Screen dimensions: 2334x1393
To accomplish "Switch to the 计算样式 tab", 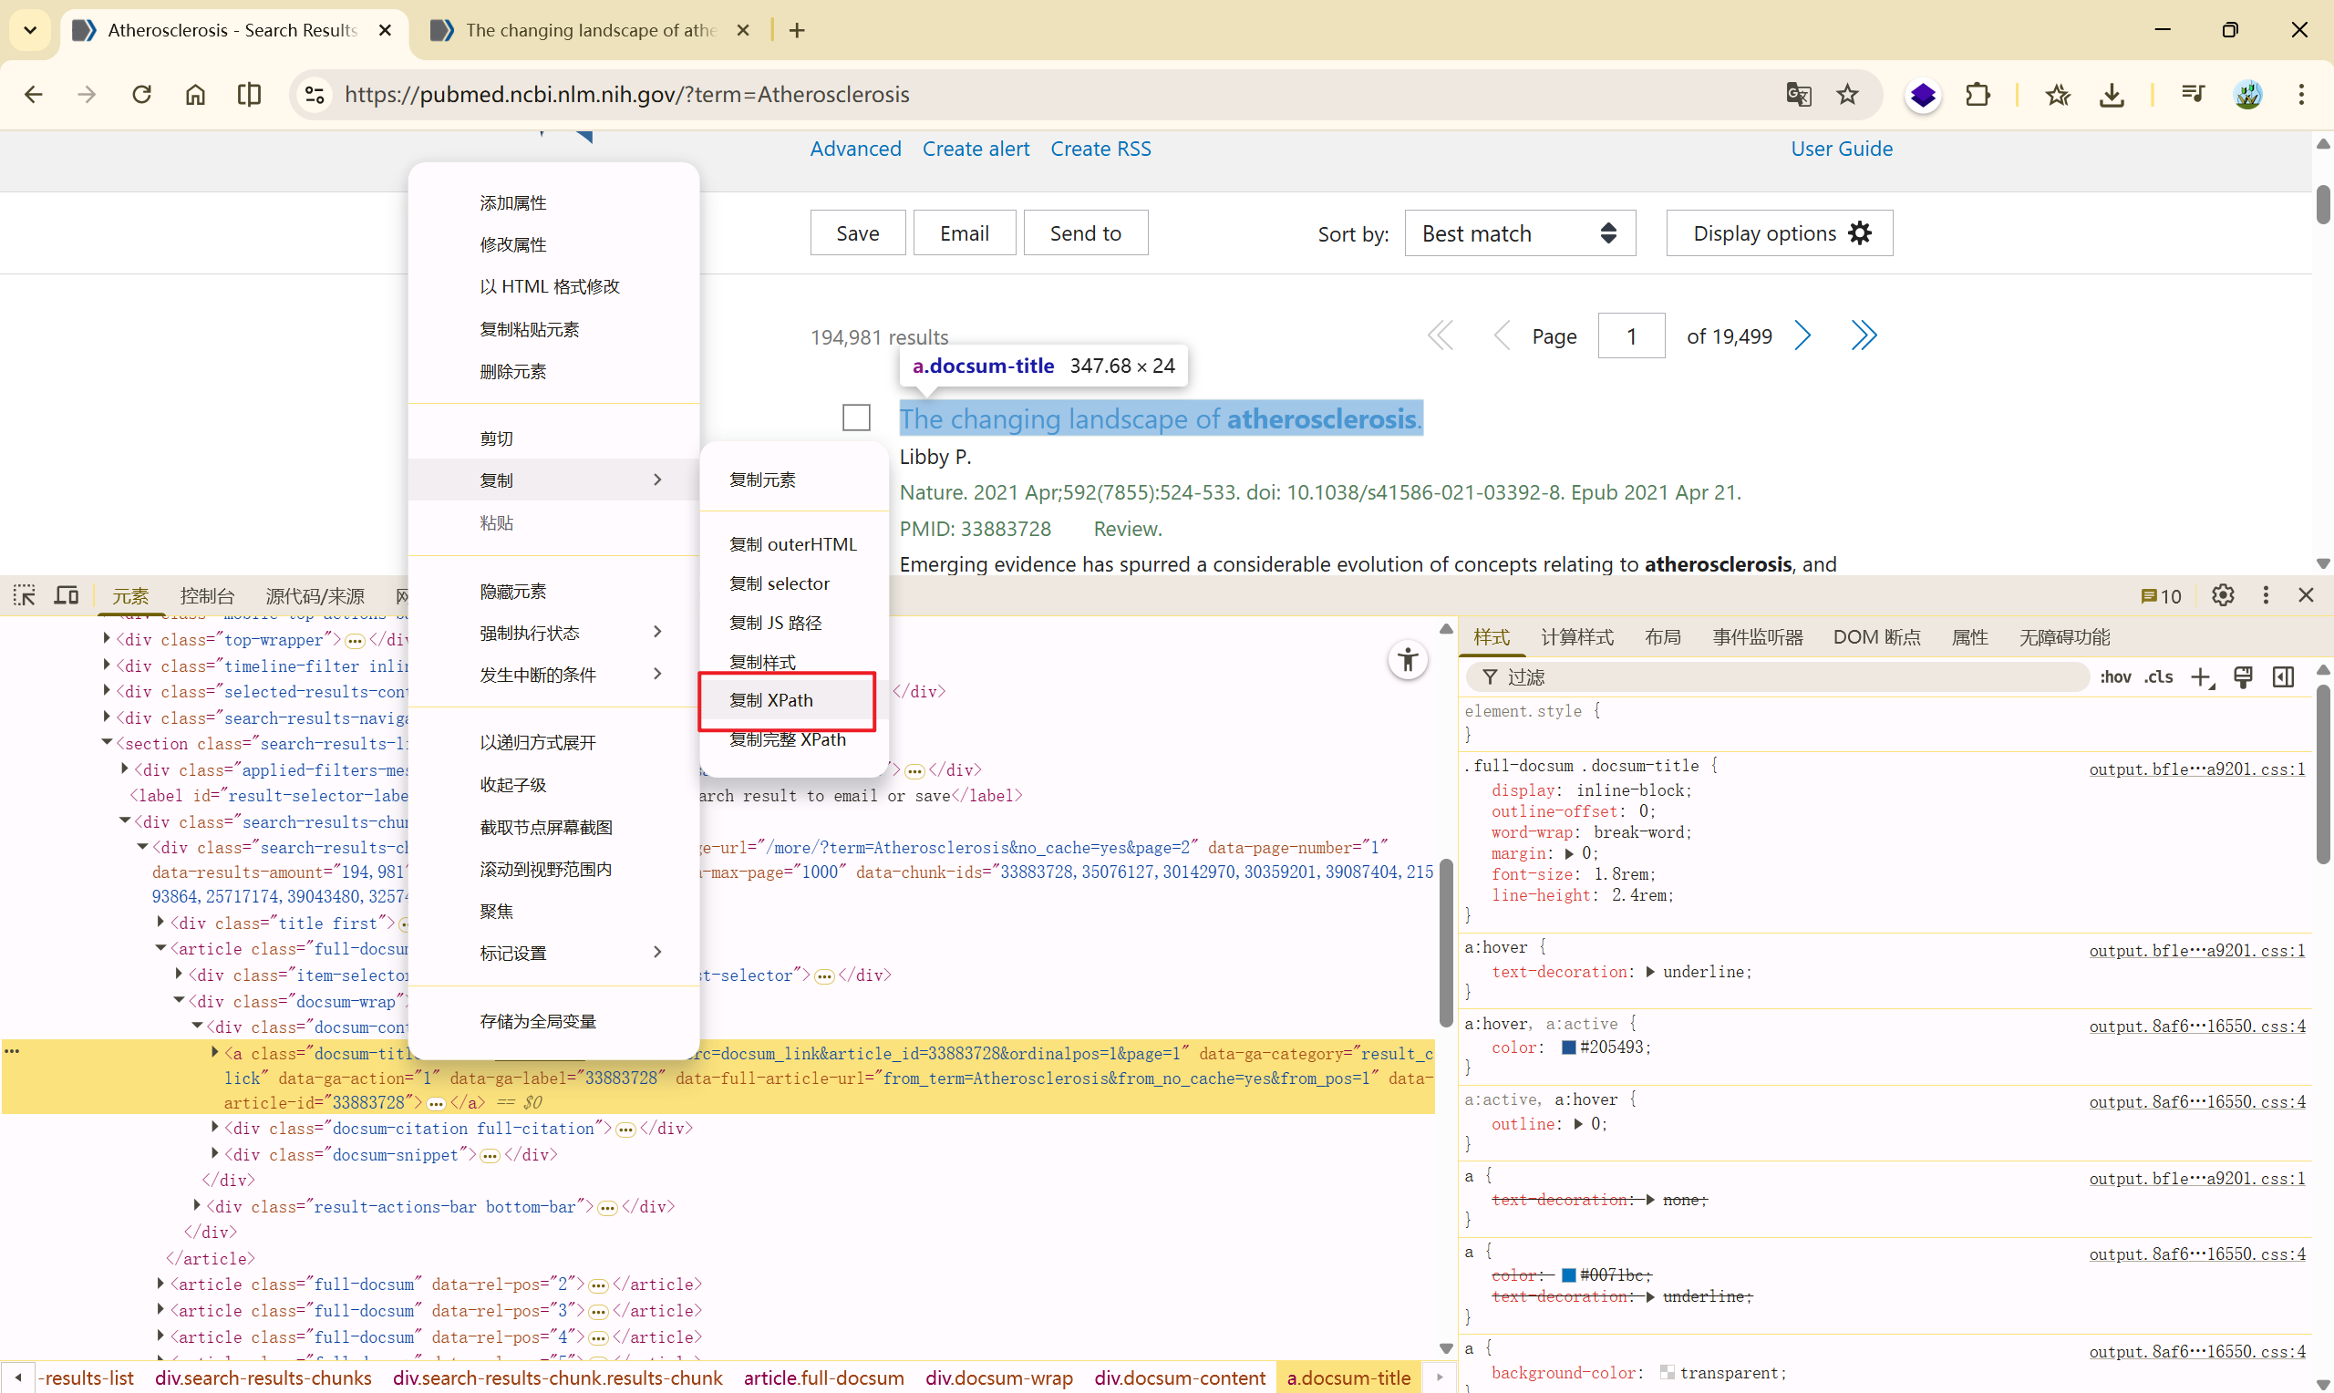I will point(1575,637).
